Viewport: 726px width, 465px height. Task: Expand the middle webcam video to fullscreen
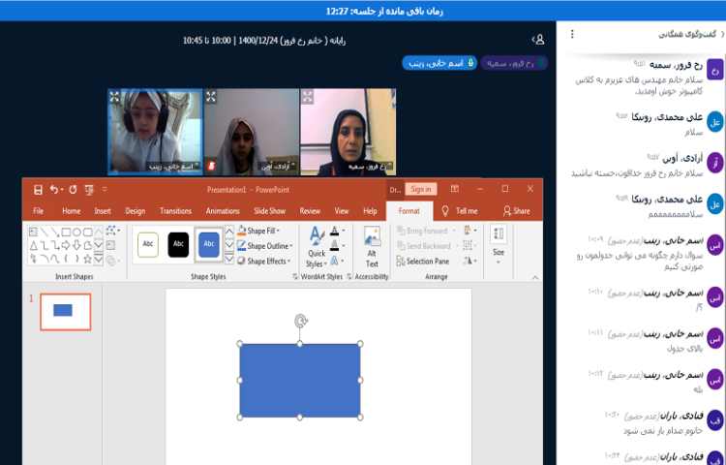tap(211, 96)
